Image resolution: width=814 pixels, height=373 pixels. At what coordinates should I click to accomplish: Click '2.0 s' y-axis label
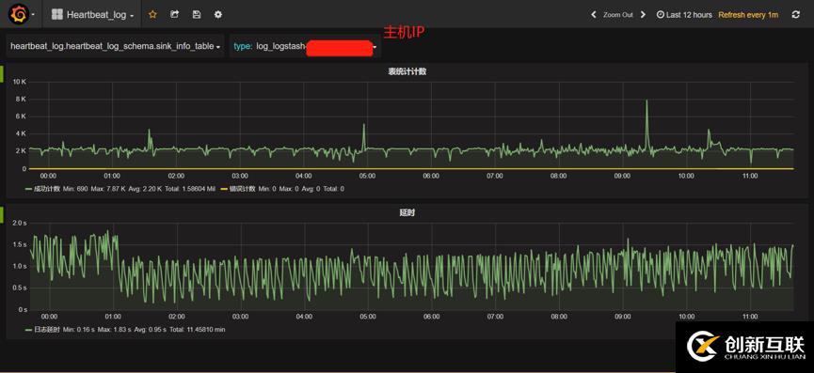click(19, 223)
